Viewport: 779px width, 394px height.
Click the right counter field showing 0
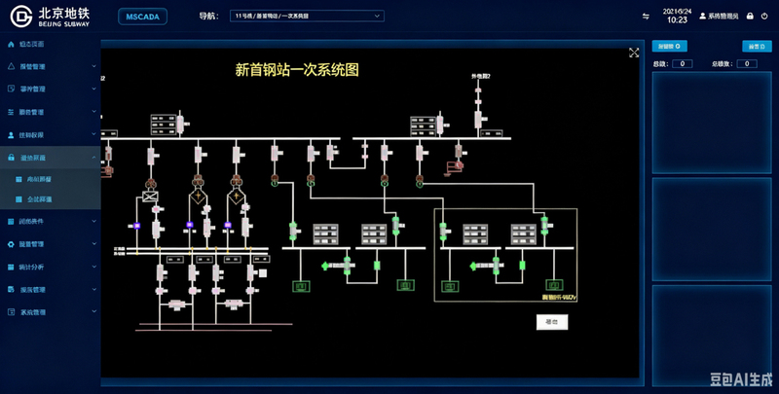pyautogui.click(x=747, y=63)
